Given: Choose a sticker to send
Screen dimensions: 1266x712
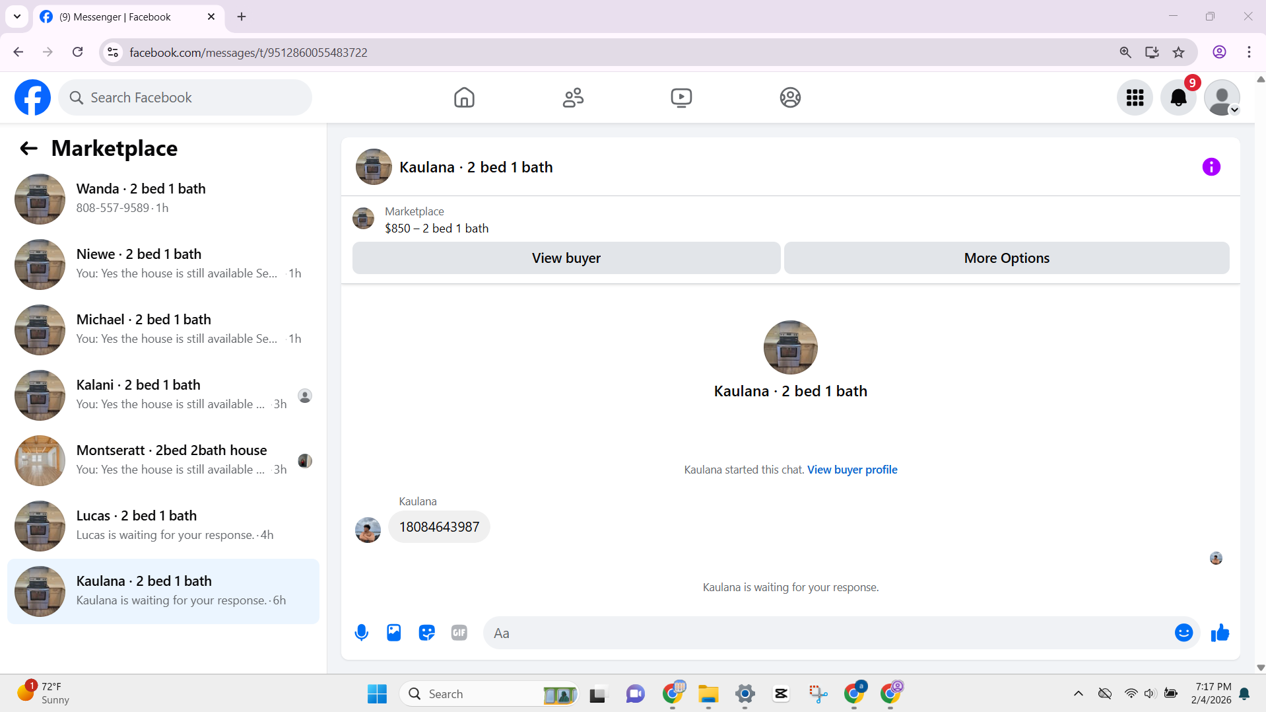Looking at the screenshot, I should click(427, 633).
